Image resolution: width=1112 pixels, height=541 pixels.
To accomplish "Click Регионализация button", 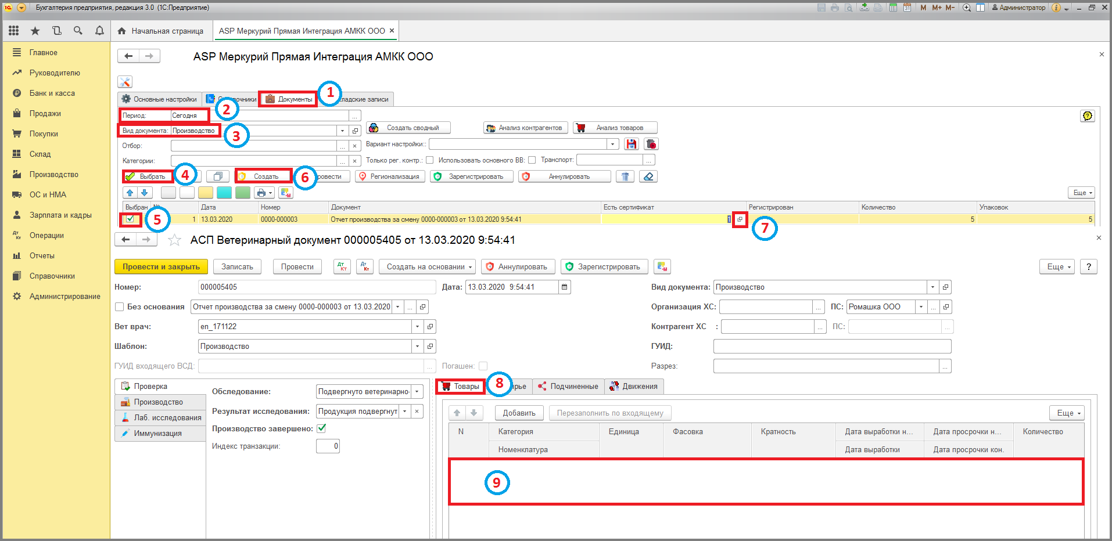I will pyautogui.click(x=390, y=176).
